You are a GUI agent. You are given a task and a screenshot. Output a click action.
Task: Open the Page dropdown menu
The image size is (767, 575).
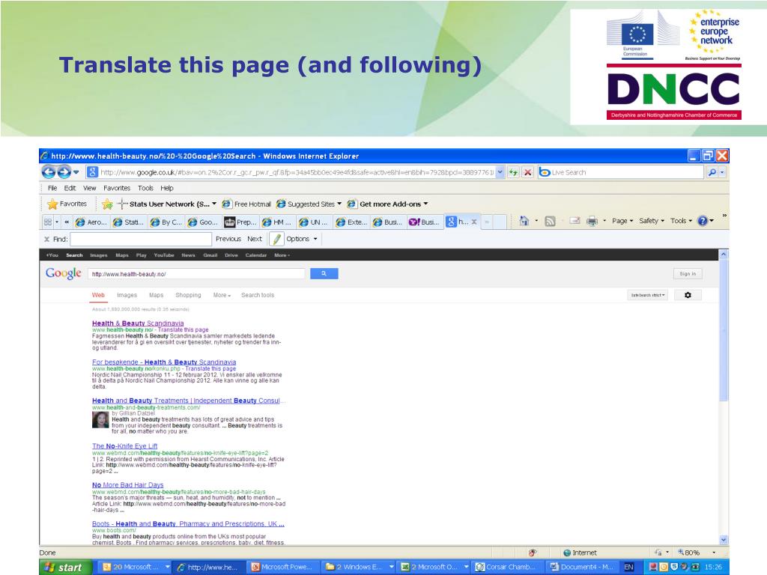point(622,221)
